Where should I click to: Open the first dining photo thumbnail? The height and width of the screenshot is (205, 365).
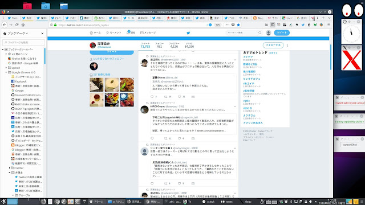point(96,85)
